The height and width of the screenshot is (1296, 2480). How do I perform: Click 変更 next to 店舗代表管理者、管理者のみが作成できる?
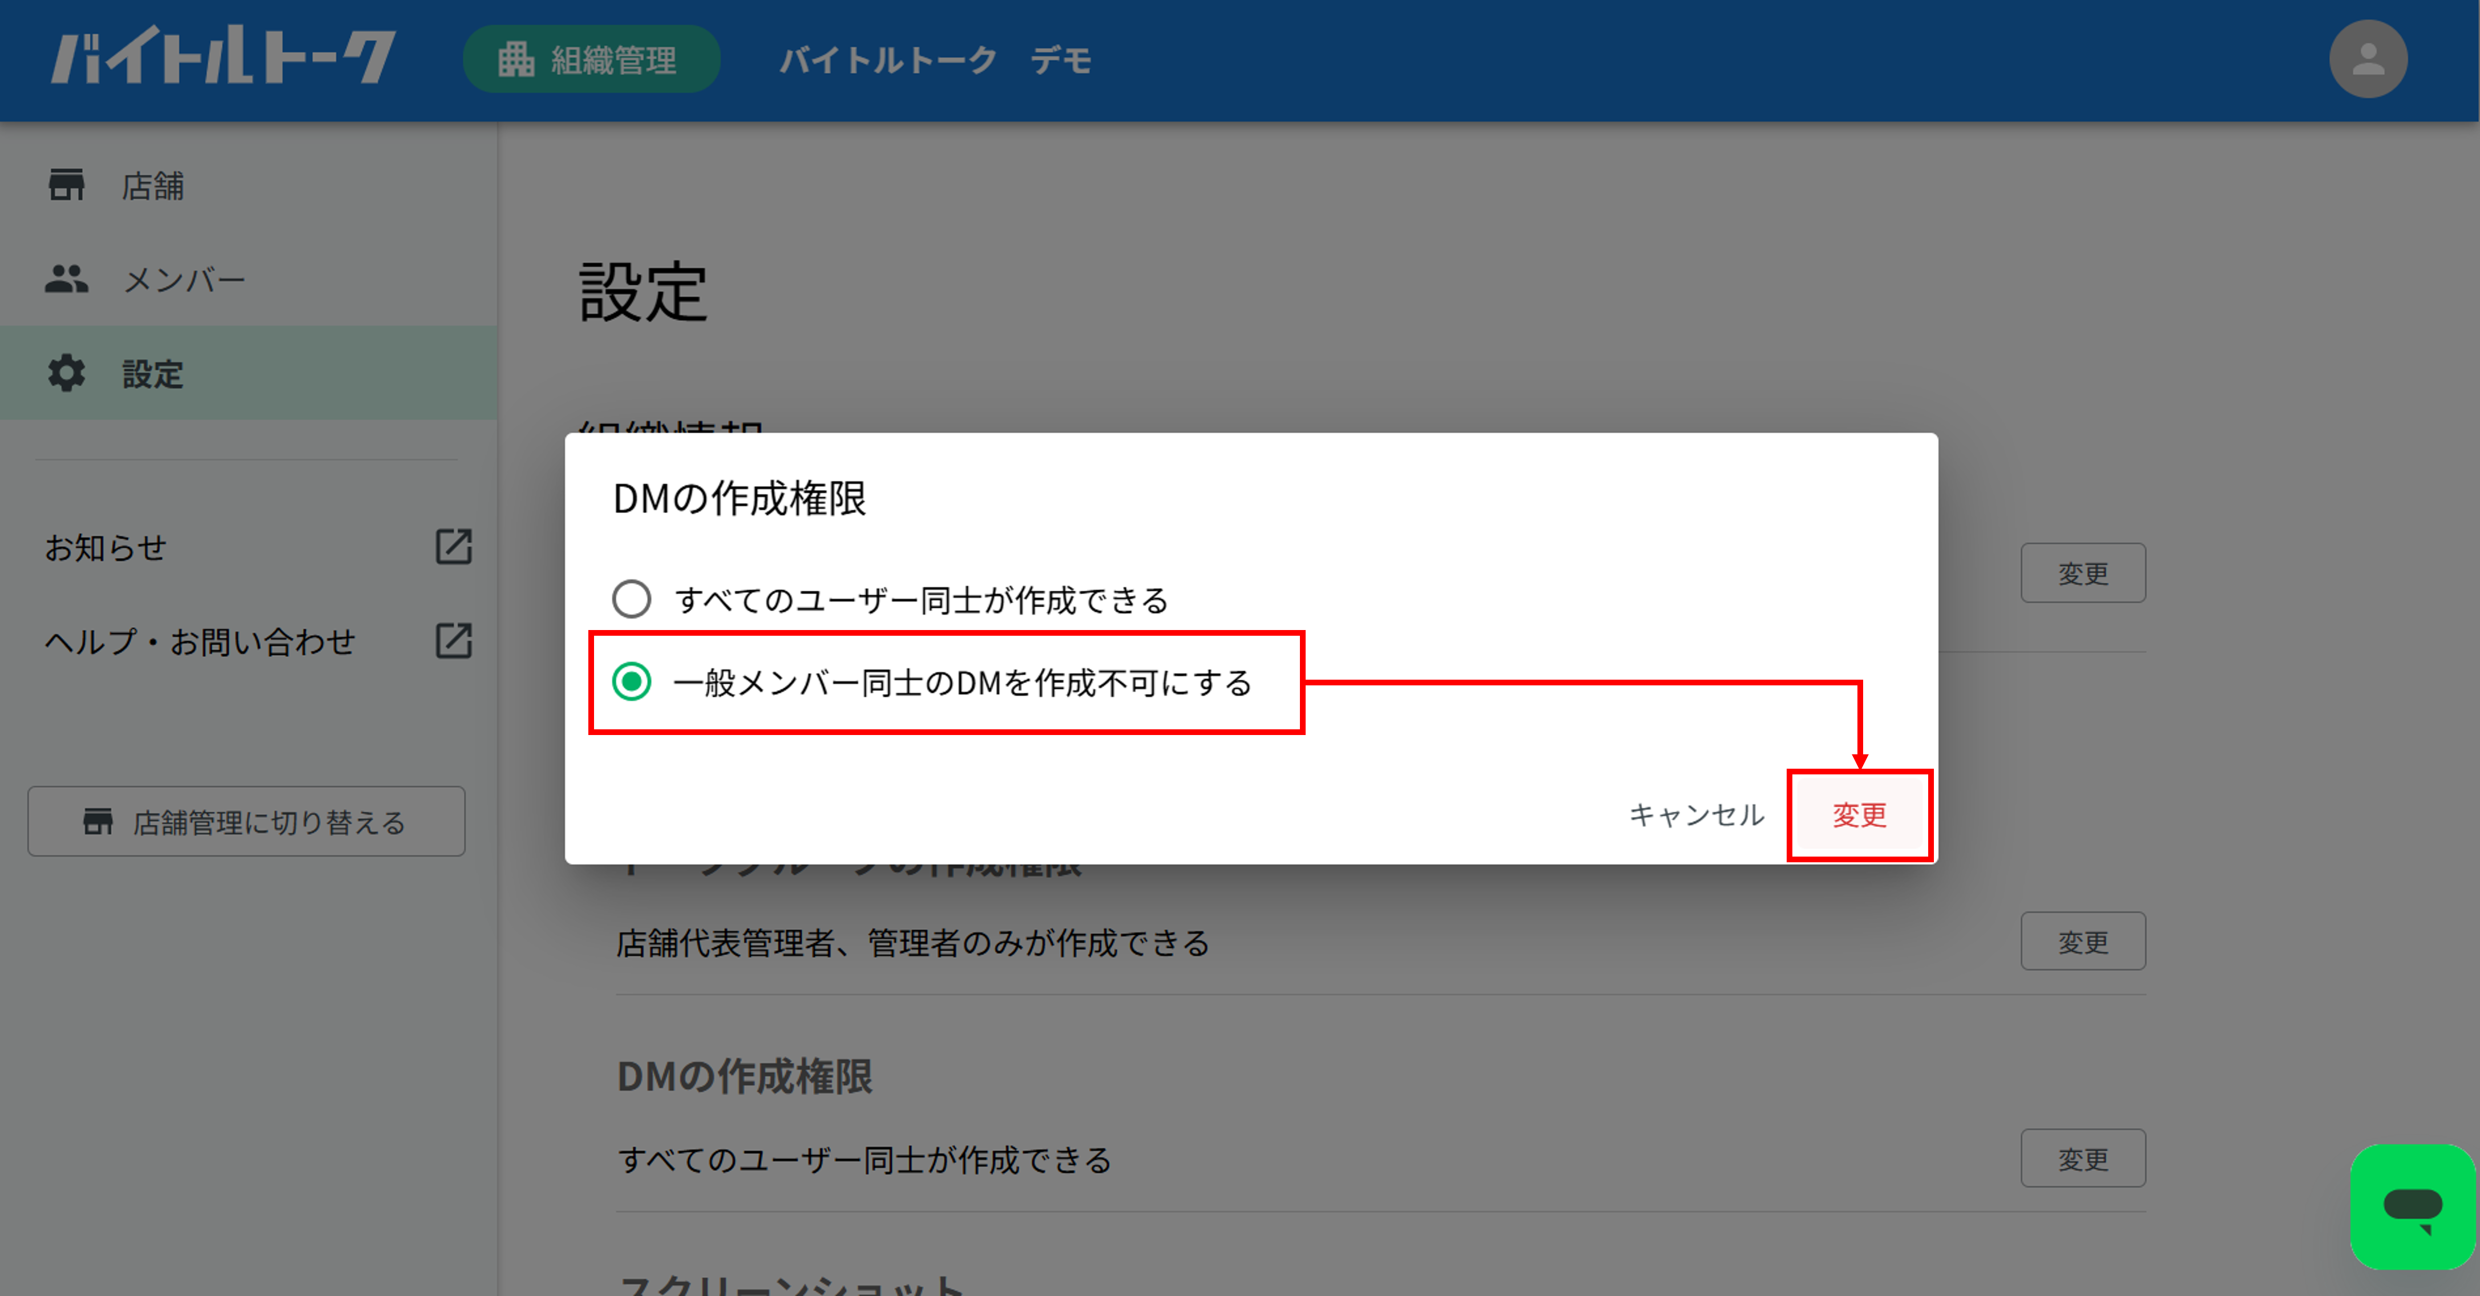[2082, 942]
